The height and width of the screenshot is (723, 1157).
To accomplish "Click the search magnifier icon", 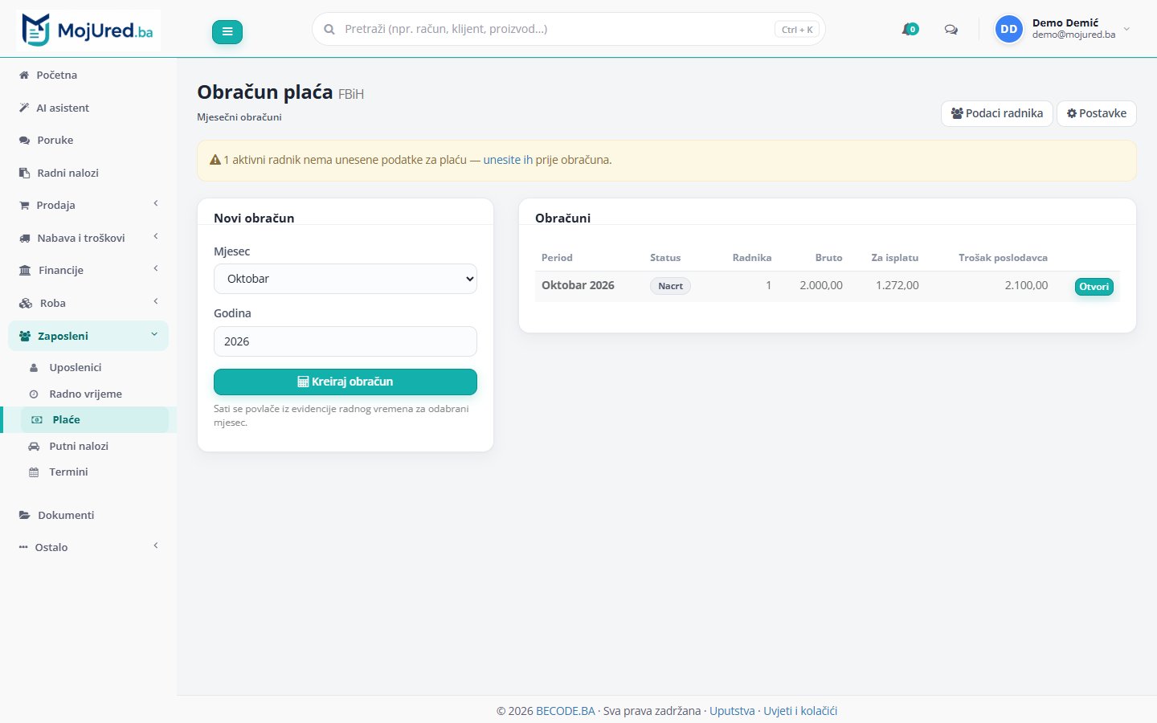I will (329, 29).
